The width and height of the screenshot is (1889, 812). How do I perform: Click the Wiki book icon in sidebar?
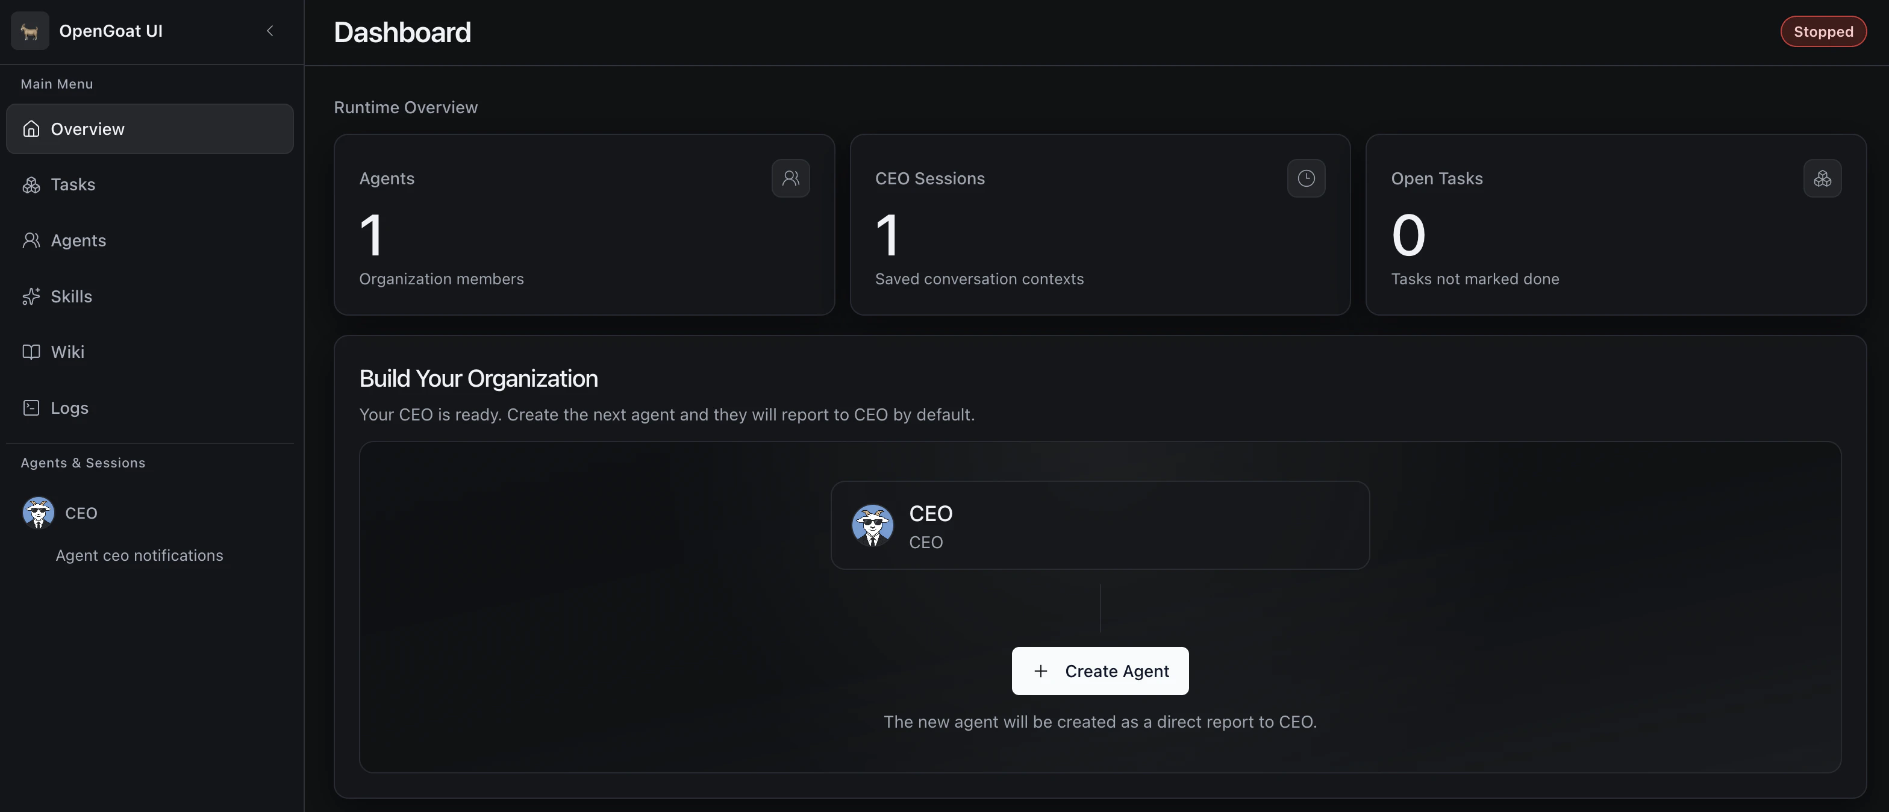tap(31, 352)
